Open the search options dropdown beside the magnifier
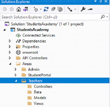Image resolution: width=110 pixels, height=107 pixels. [107, 17]
